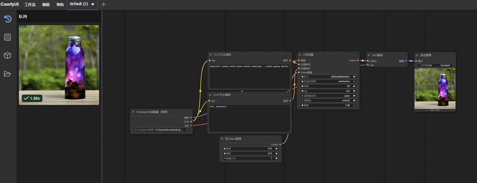The image size is (477, 183).
Task: Open the 编辑 menu
Action: 46,5
